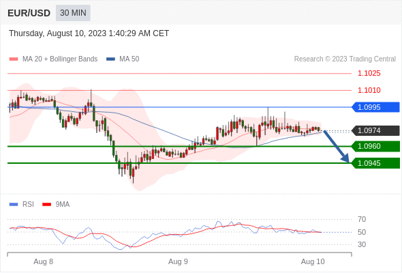Click the RSI 30 level label
This screenshot has height=273, width=402.
362,244
